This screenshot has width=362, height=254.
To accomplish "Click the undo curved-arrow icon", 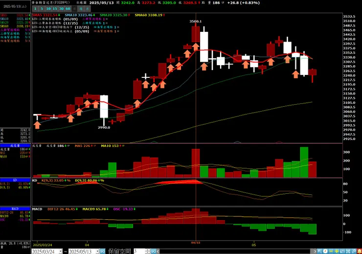I will (342, 251).
